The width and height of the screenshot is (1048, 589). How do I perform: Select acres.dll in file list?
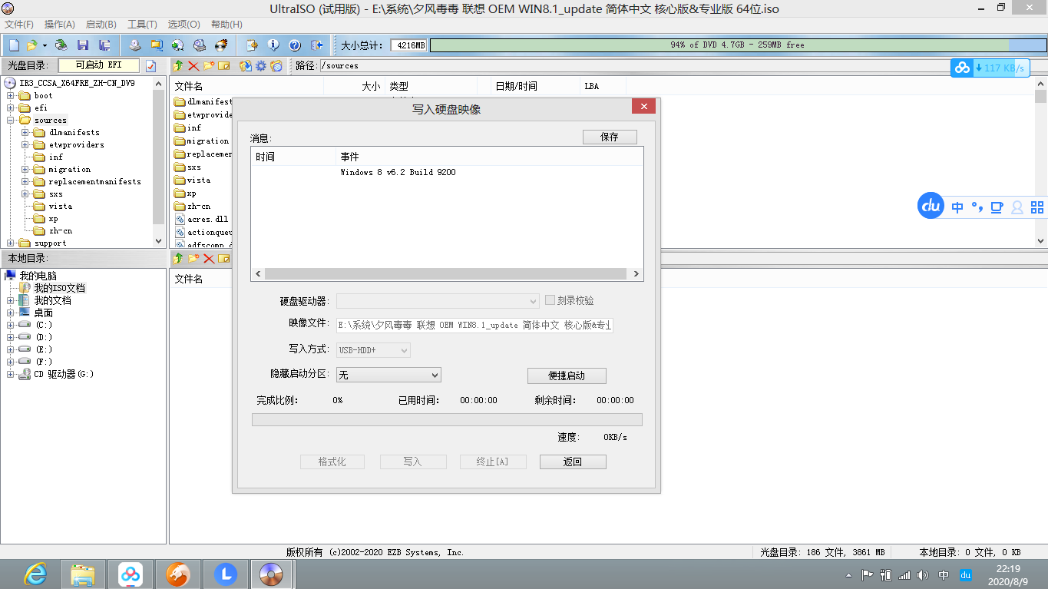[x=208, y=219]
